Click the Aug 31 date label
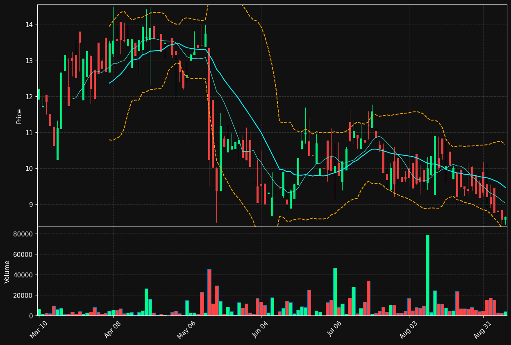The height and width of the screenshot is (345, 511). click(483, 330)
